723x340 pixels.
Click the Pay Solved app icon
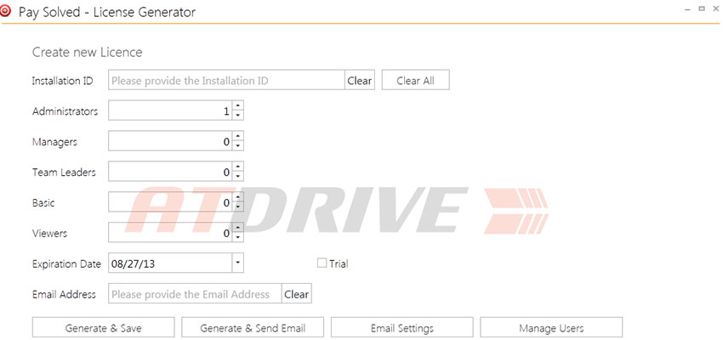6,12
